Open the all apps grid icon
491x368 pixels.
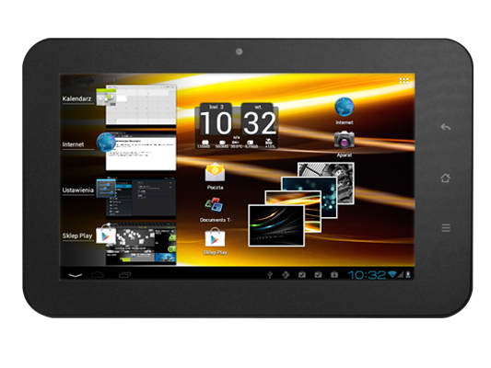[404, 81]
